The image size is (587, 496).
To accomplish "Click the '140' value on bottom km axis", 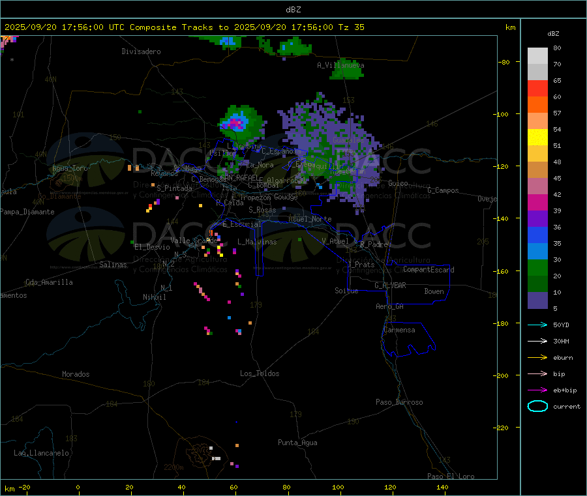I will pyautogui.click(x=442, y=487).
